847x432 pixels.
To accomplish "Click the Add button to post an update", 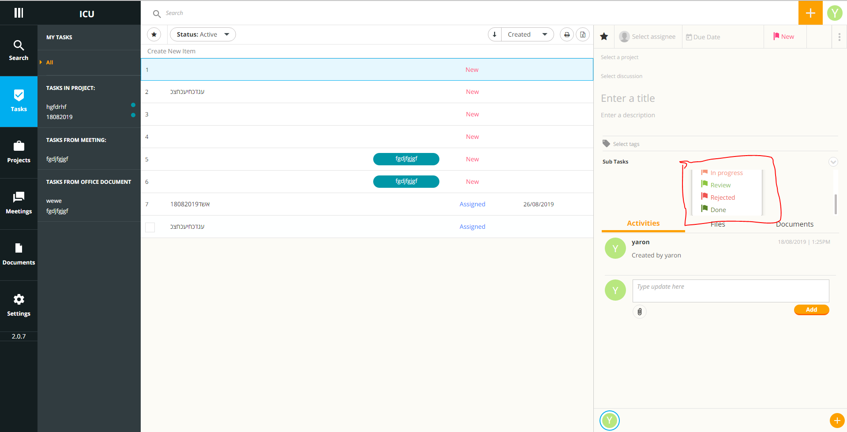I will pyautogui.click(x=811, y=309).
